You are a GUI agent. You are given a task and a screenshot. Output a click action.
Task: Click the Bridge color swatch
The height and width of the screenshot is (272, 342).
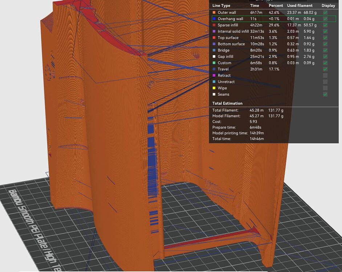coord(214,50)
